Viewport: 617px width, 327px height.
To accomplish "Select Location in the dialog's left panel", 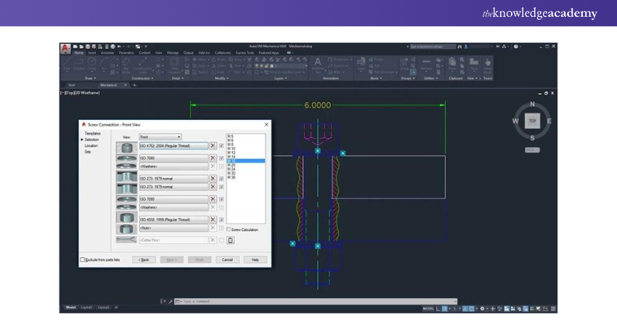I will (91, 145).
